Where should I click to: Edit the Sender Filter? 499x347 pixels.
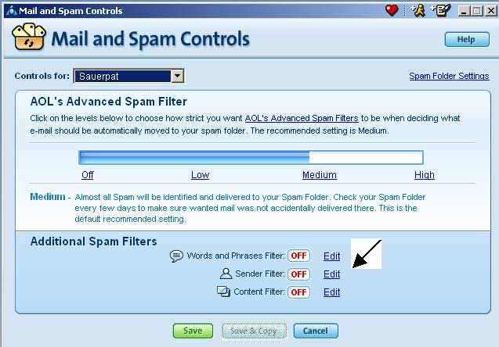pyautogui.click(x=331, y=274)
